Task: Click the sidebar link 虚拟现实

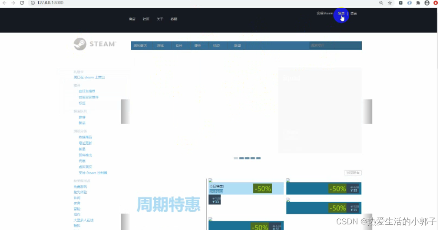Action: click(x=85, y=167)
